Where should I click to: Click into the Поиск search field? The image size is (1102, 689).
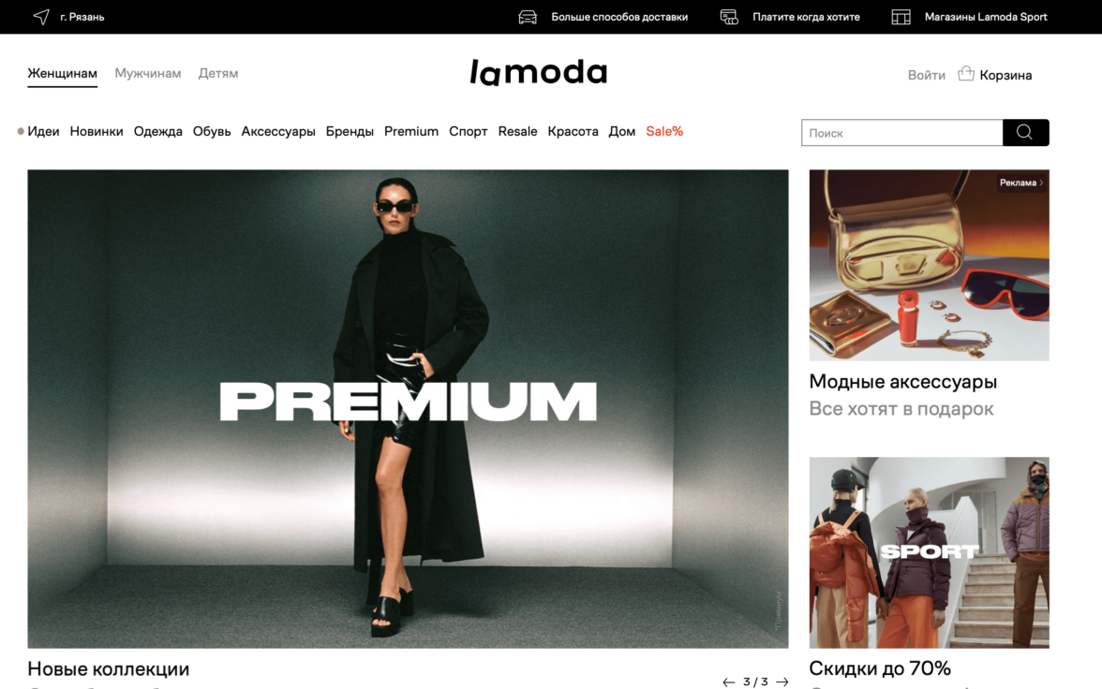901,133
